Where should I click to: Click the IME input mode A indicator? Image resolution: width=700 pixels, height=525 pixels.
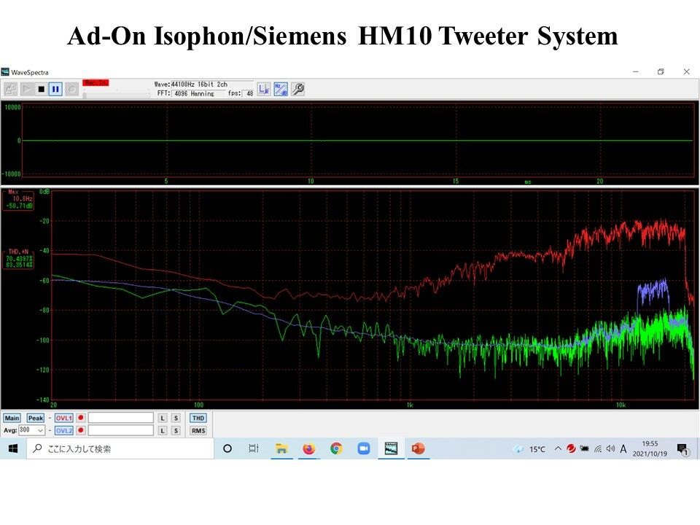point(623,448)
